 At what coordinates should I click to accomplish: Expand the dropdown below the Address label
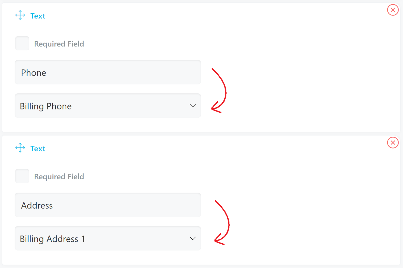(x=108, y=239)
